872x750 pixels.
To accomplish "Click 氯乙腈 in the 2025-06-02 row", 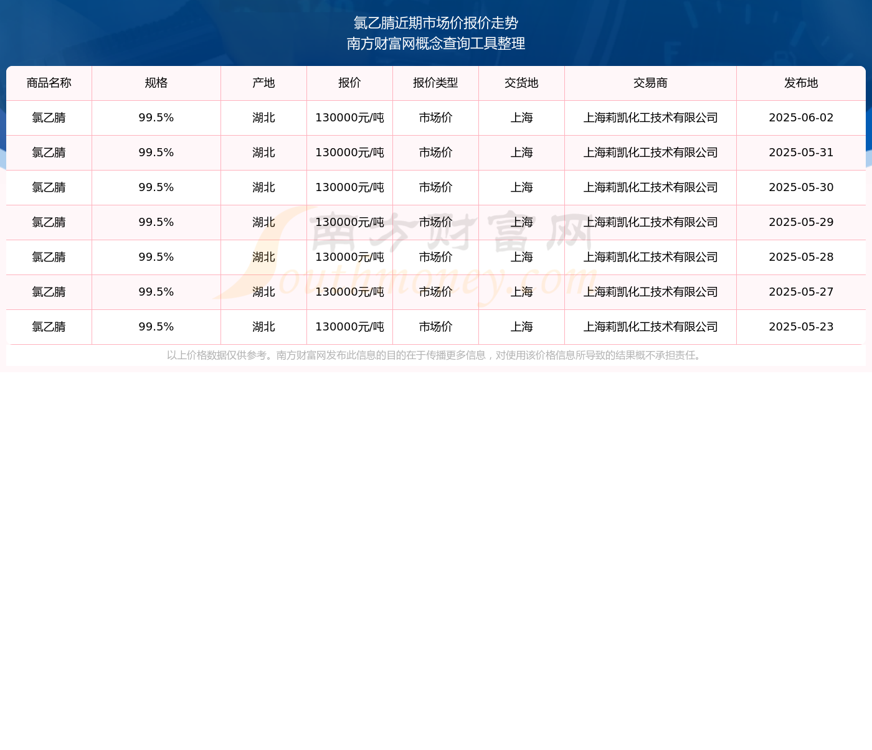I will (x=49, y=118).
